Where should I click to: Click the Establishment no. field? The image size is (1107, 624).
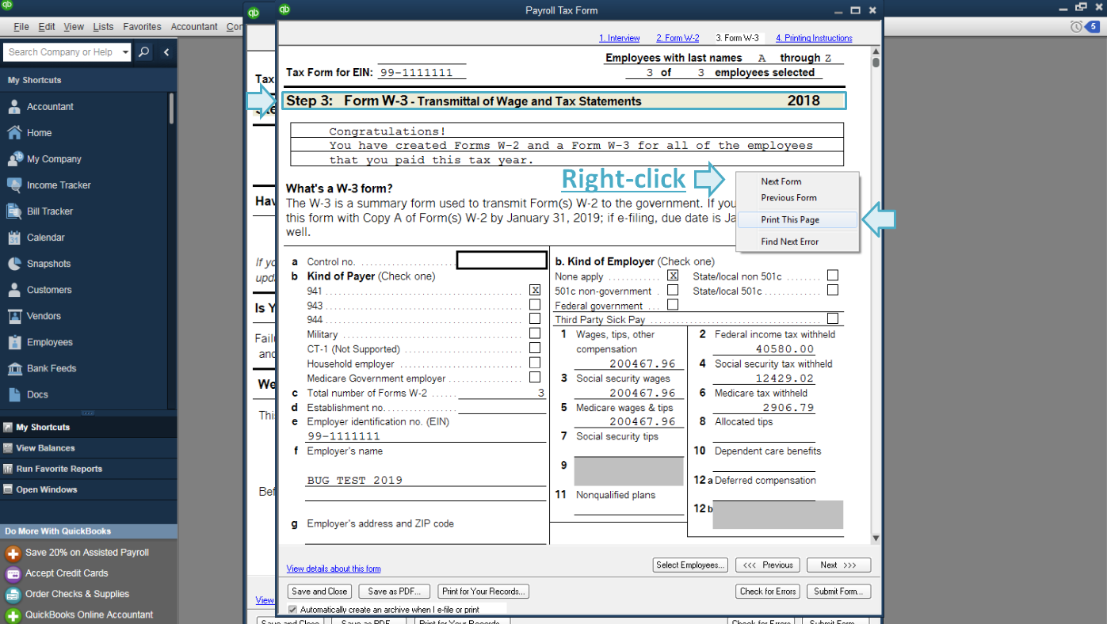[502, 407]
